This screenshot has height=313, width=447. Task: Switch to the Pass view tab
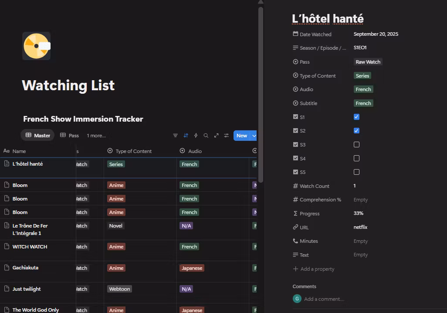pyautogui.click(x=69, y=136)
